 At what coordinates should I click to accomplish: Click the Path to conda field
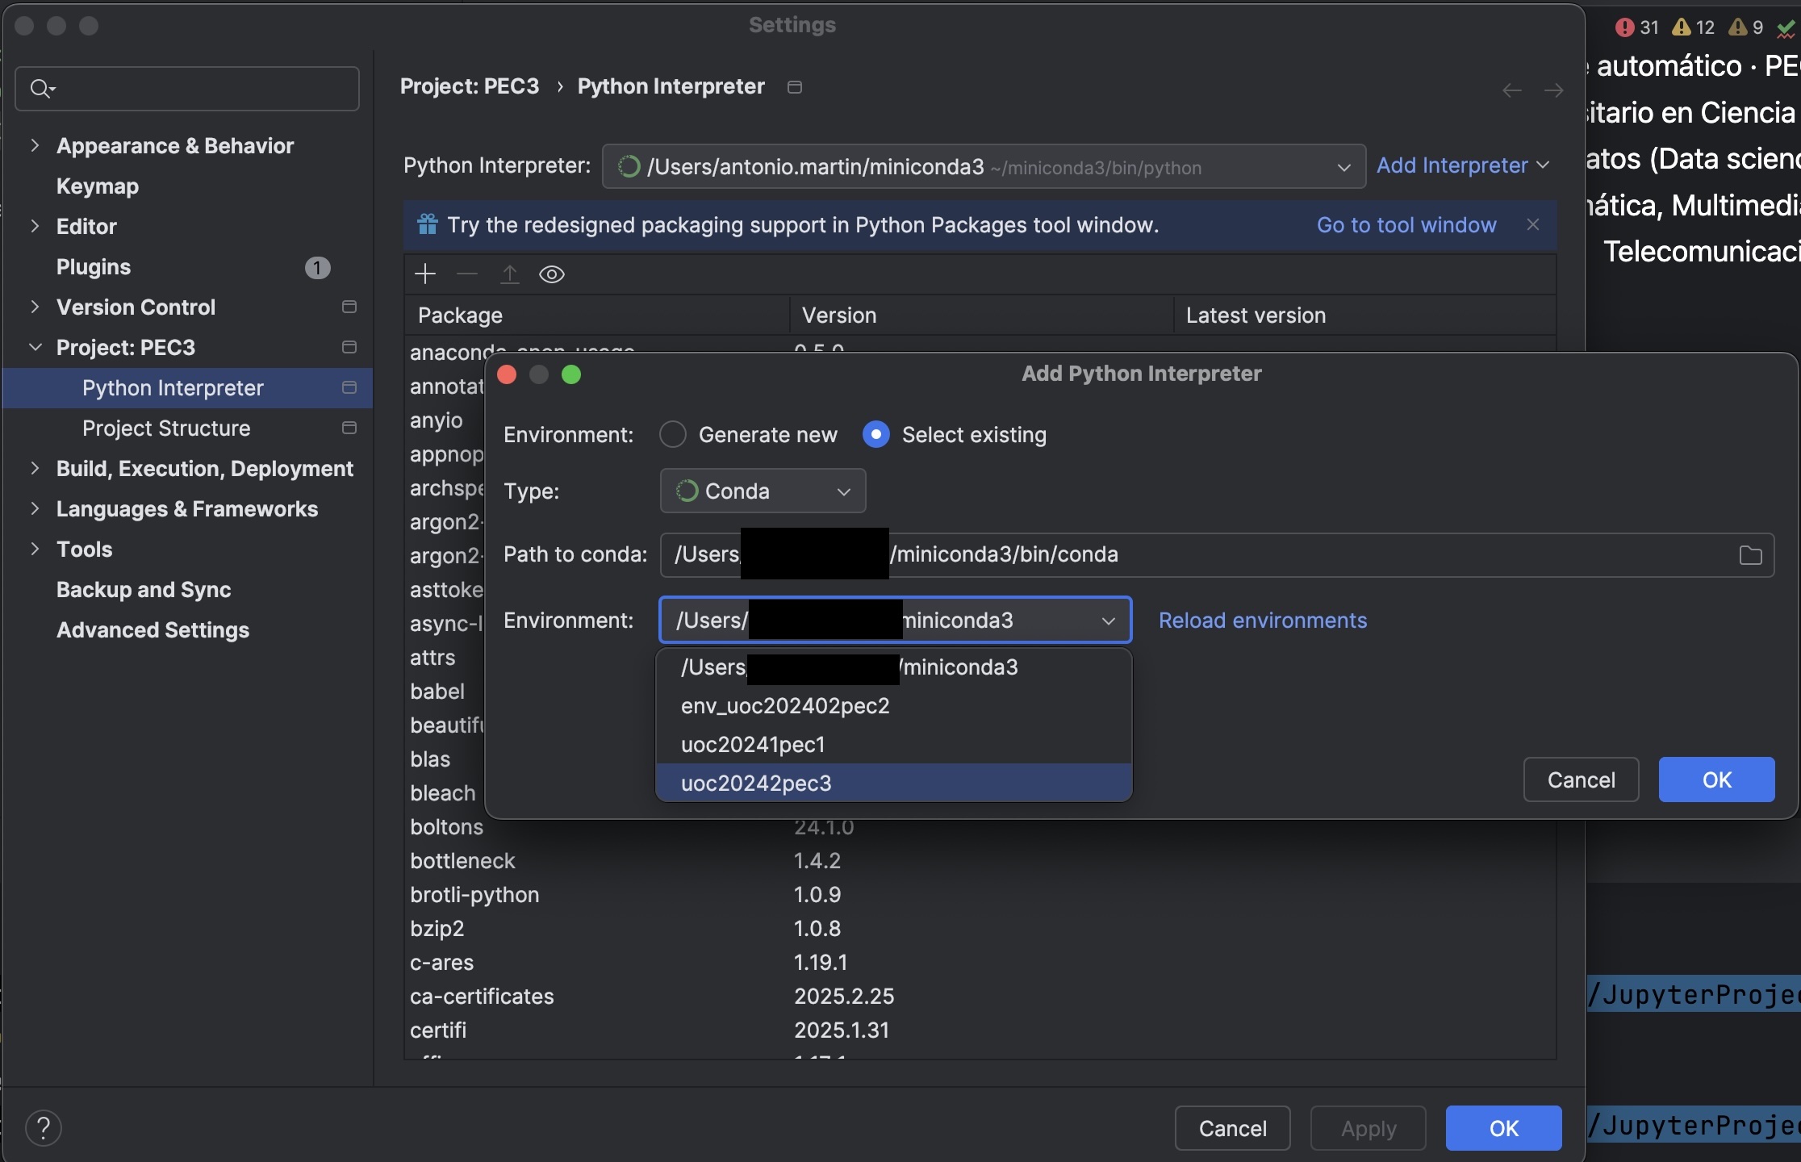tap(1217, 555)
